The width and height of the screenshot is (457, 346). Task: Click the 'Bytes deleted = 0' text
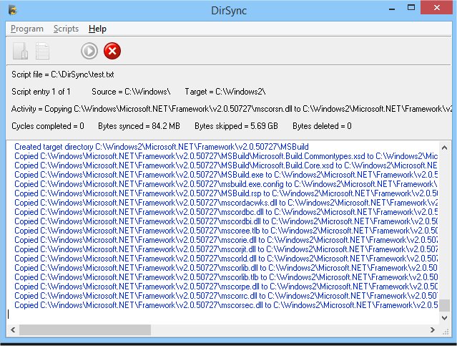point(322,126)
